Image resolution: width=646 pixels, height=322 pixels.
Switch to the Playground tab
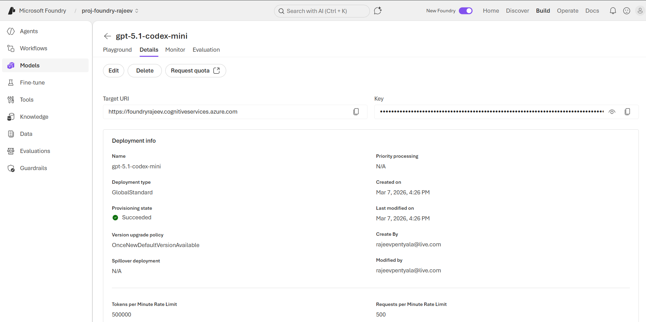[117, 50]
